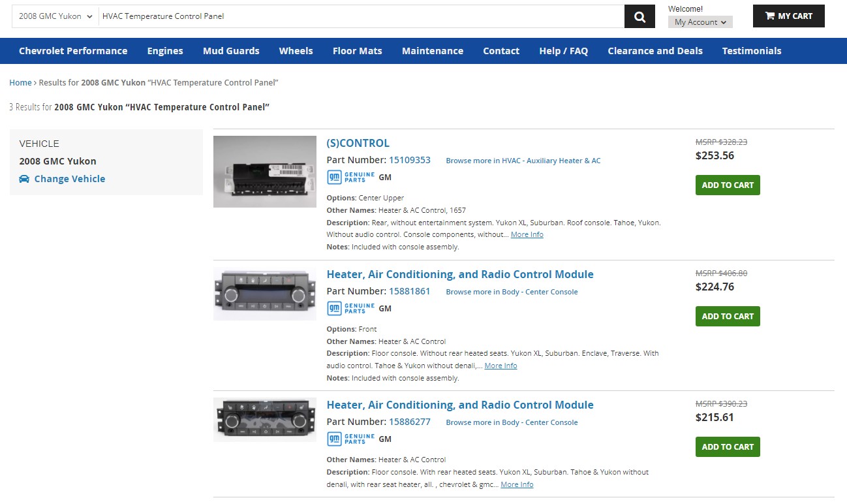Click the Welcome! greeting text
The image size is (847, 502).
686,9
